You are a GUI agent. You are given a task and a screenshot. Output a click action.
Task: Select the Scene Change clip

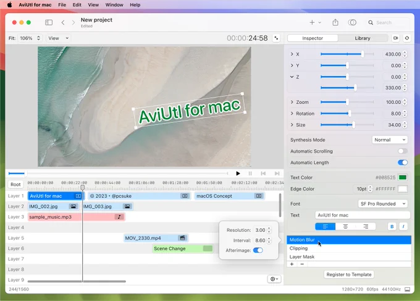click(x=183, y=248)
